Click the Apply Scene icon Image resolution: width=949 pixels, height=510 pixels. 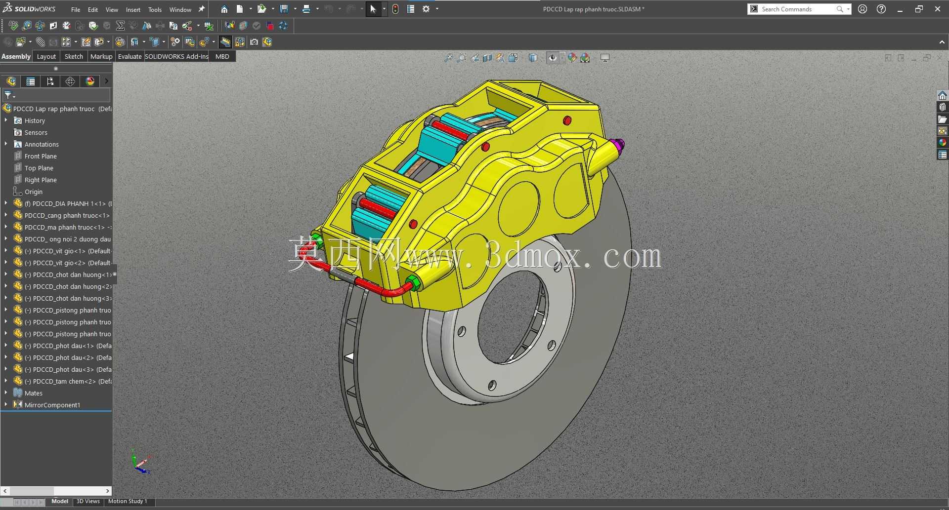click(585, 58)
